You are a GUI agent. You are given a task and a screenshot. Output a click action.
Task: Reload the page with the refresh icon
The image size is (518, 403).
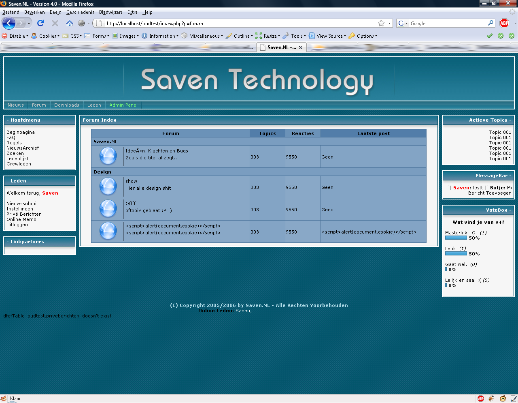[x=40, y=23]
